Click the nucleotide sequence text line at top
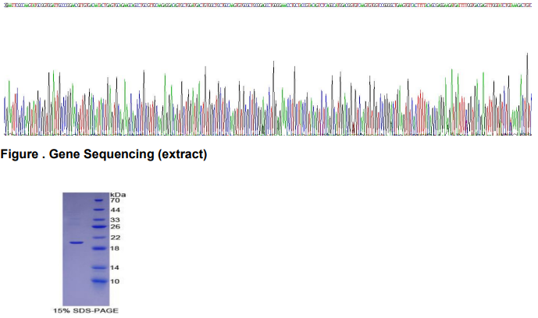538x318 pixels. 269,4
